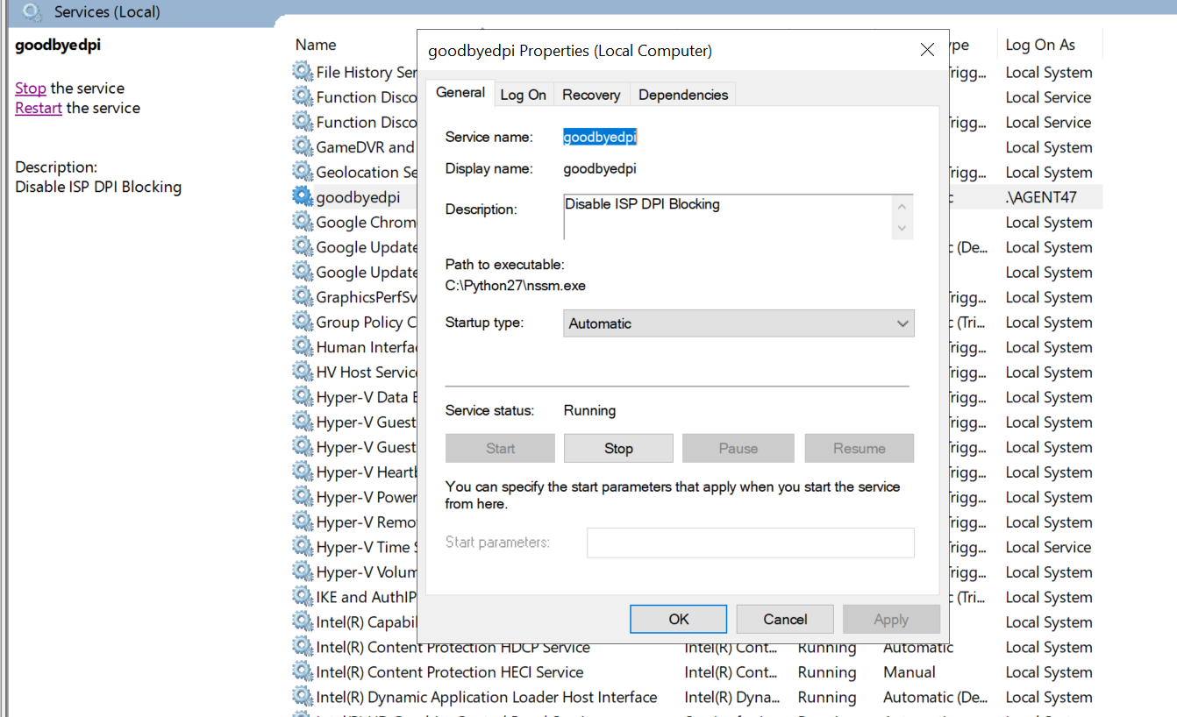Click the gear icon beside Hyper-V Data E
The width and height of the screenshot is (1177, 717).
(x=303, y=396)
